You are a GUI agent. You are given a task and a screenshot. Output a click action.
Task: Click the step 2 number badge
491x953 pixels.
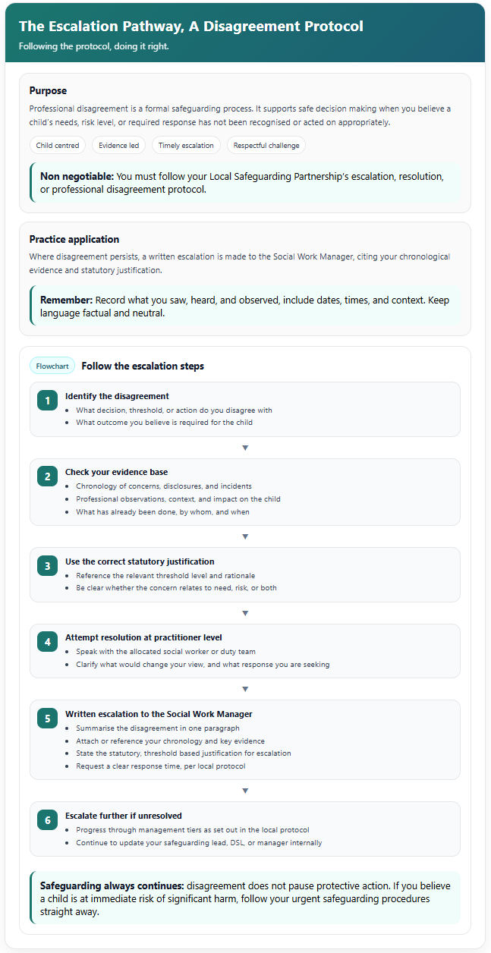pyautogui.click(x=47, y=476)
